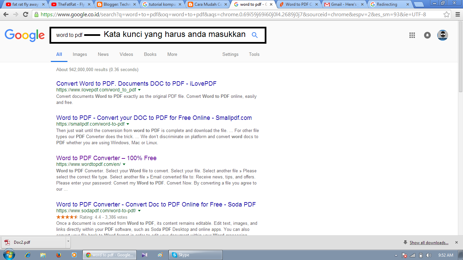Switch to the Chrome window taskbar button
The width and height of the screenshot is (463, 260).
click(x=110, y=255)
